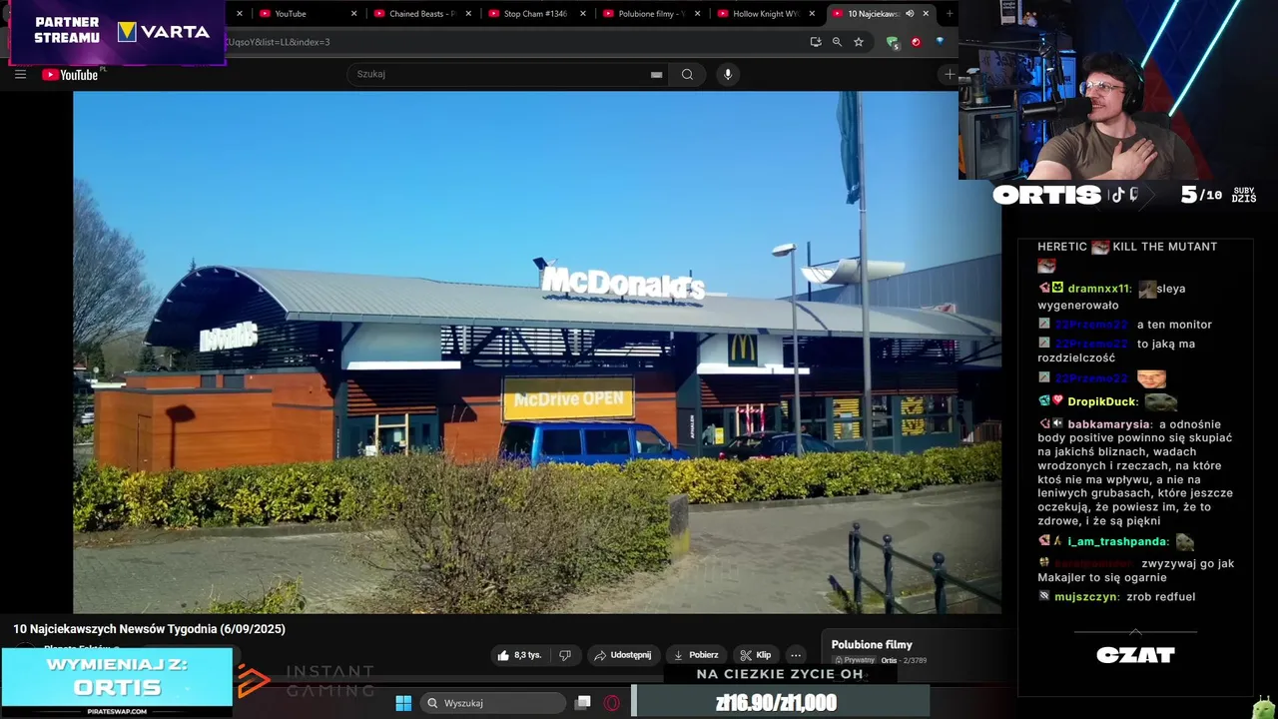The image size is (1278, 719).
Task: Open the zoom magnifier icon in address bar
Action: pyautogui.click(x=837, y=42)
